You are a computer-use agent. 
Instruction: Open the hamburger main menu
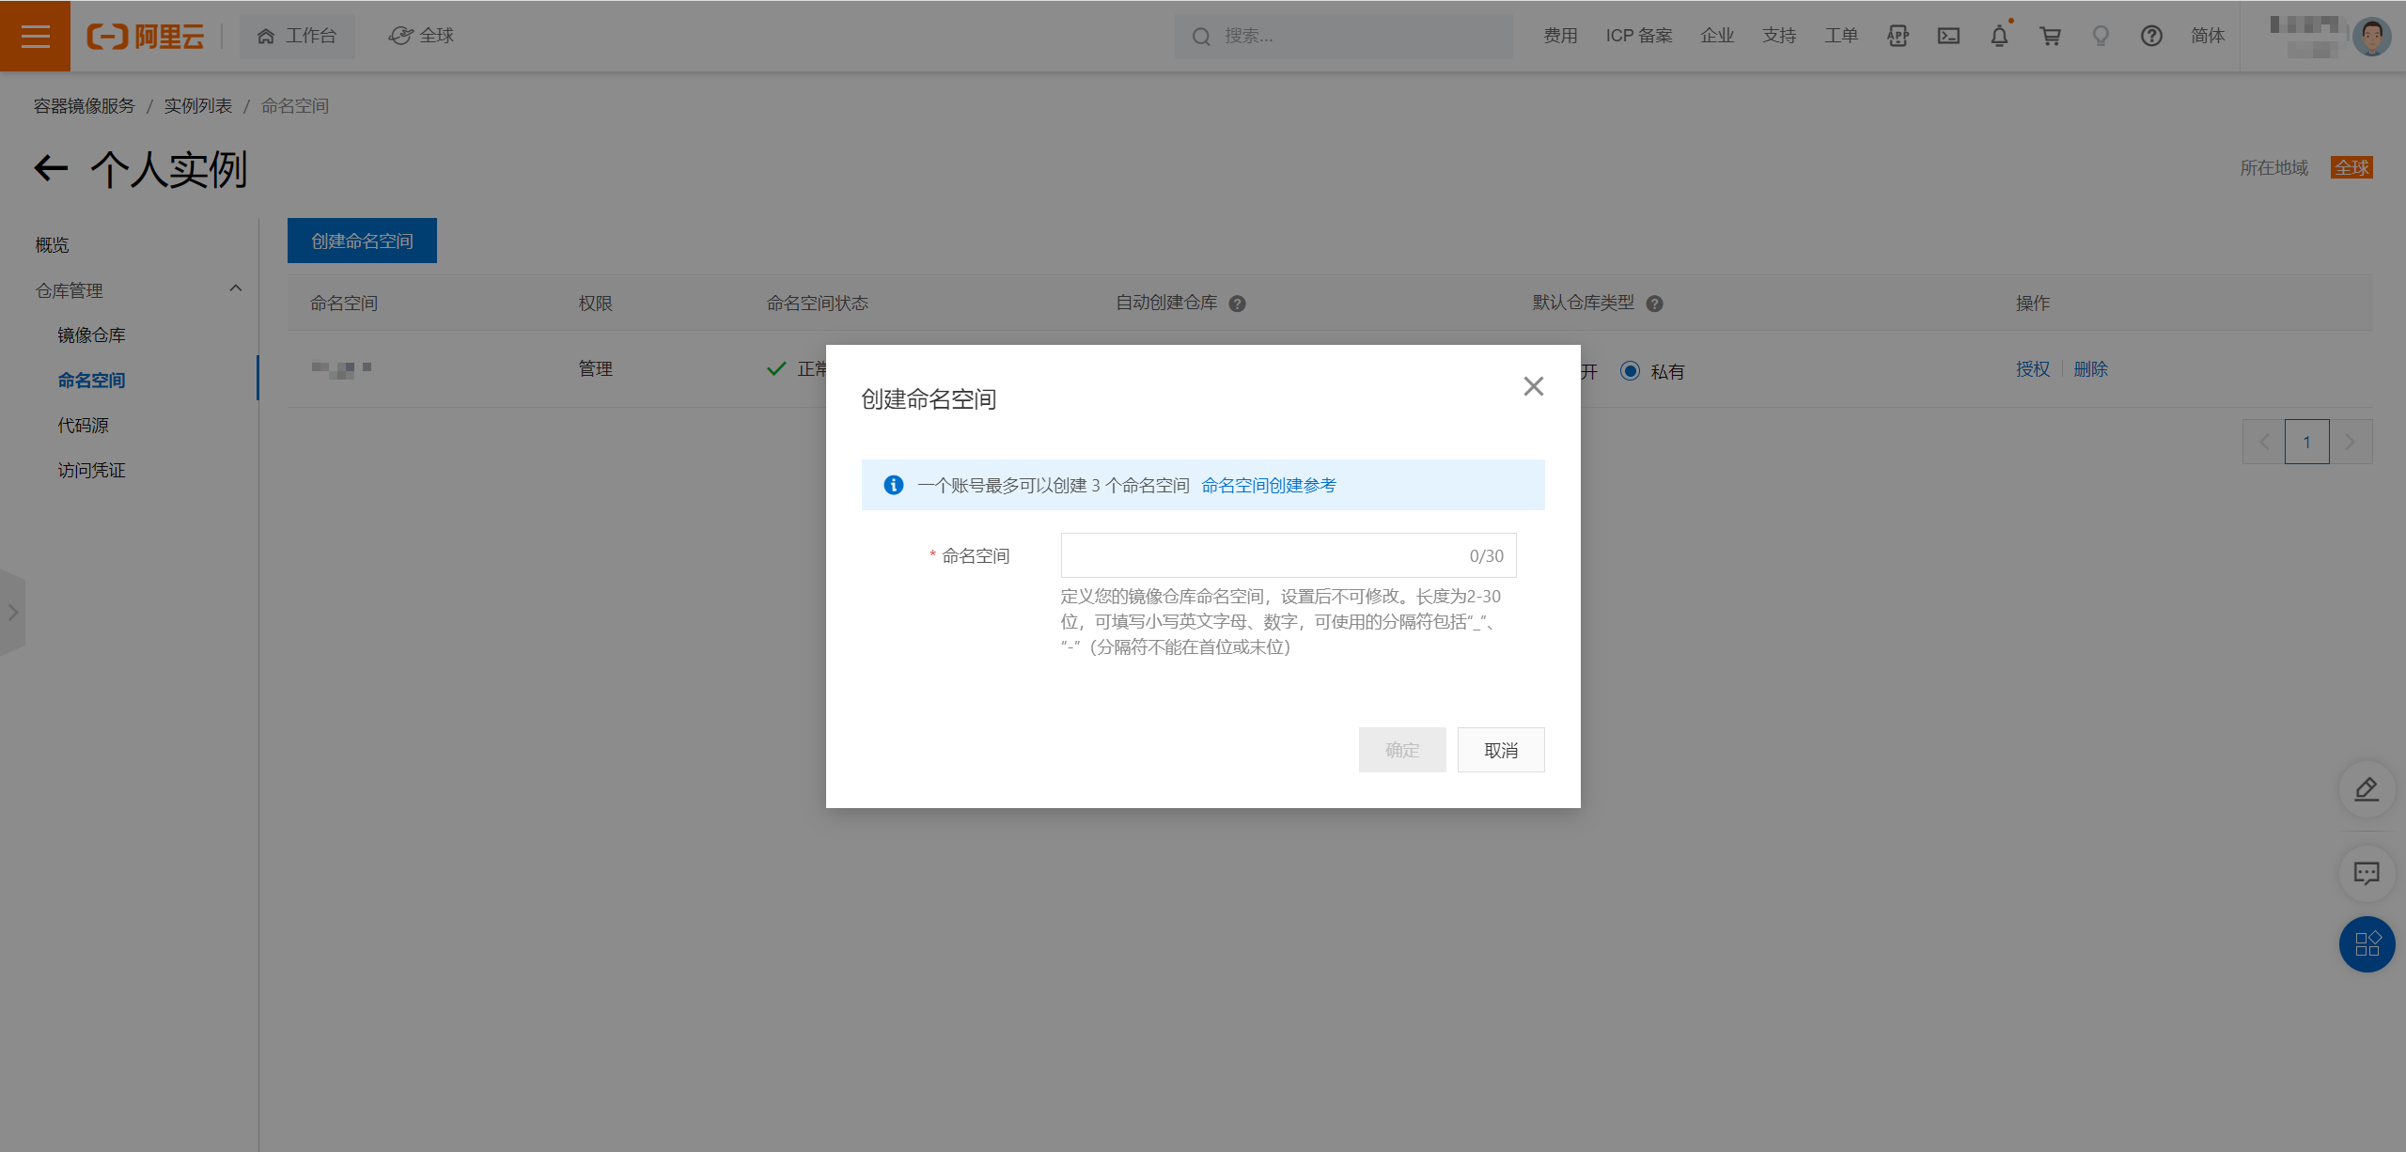pyautogui.click(x=35, y=36)
